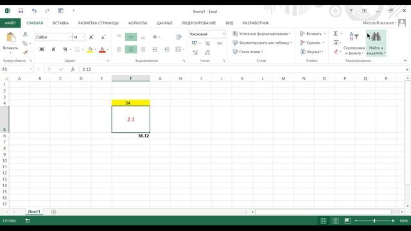The image size is (411, 231).
Task: Select the Лист1 sheet tab
Action: (34, 212)
